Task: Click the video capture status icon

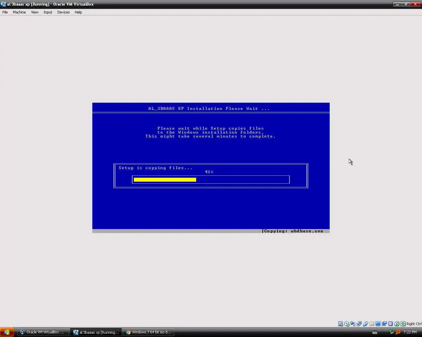Action: point(384,324)
